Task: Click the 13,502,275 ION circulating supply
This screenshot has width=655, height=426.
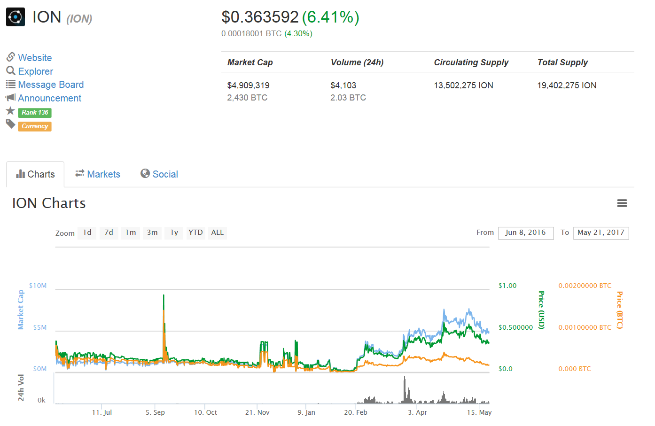Action: coord(464,85)
